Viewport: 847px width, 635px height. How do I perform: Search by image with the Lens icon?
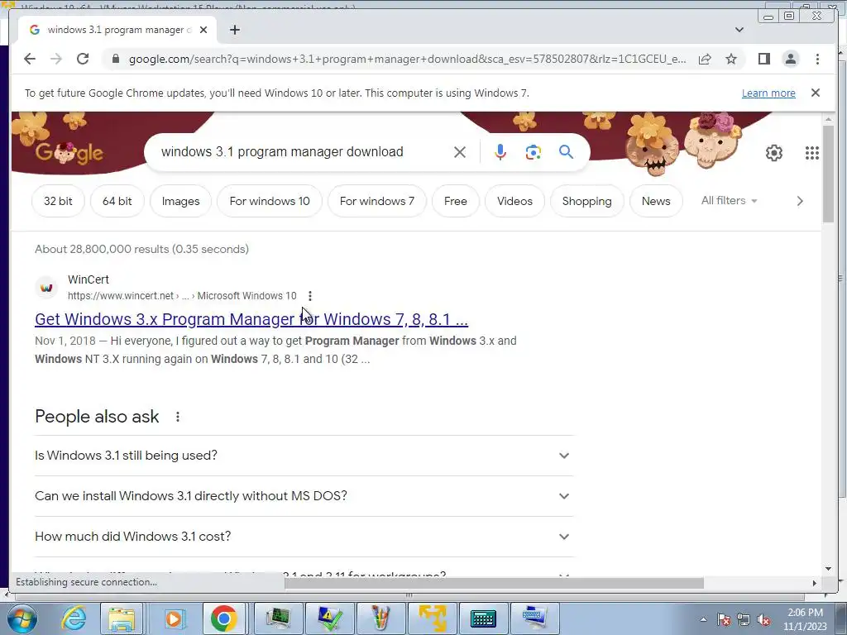coord(534,152)
